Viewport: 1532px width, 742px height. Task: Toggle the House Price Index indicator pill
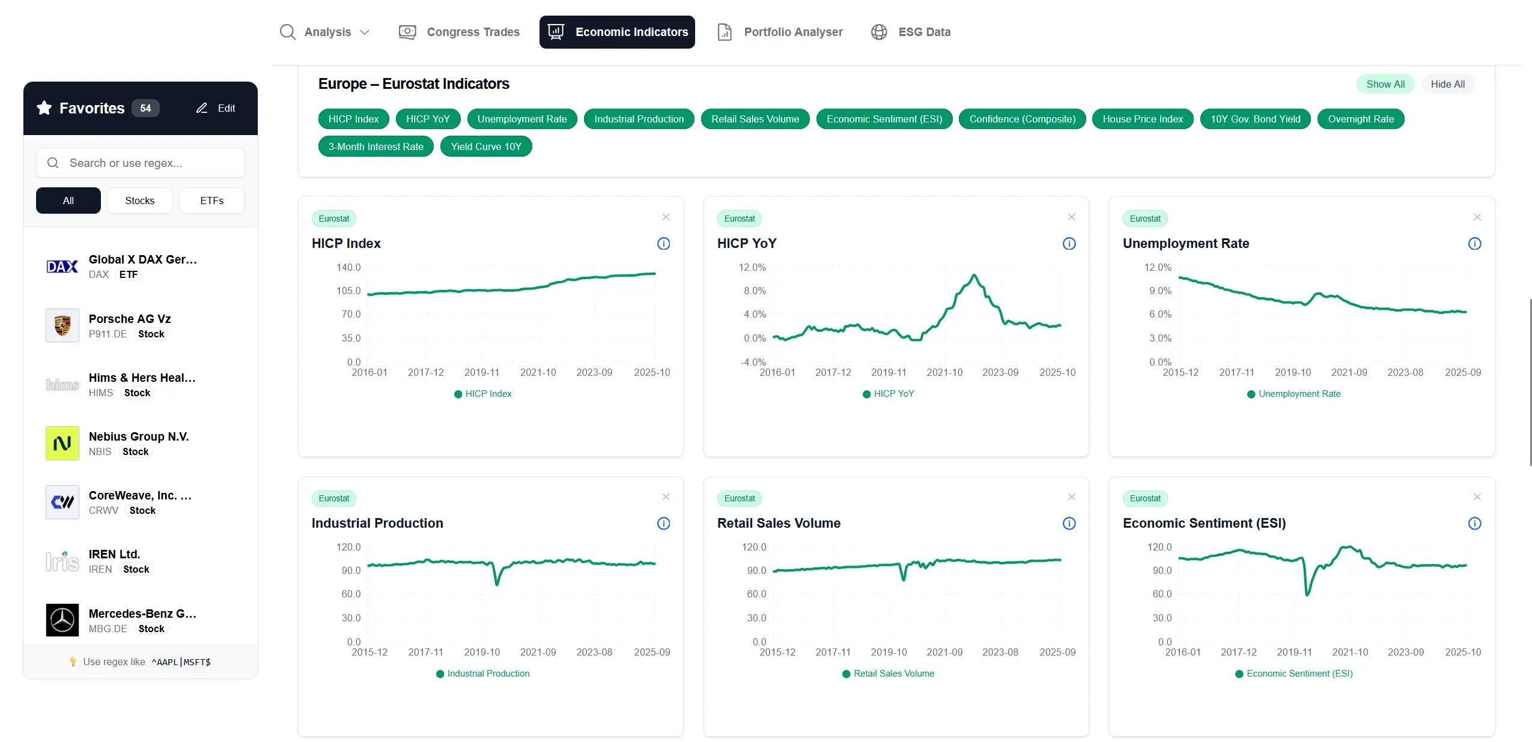1141,119
